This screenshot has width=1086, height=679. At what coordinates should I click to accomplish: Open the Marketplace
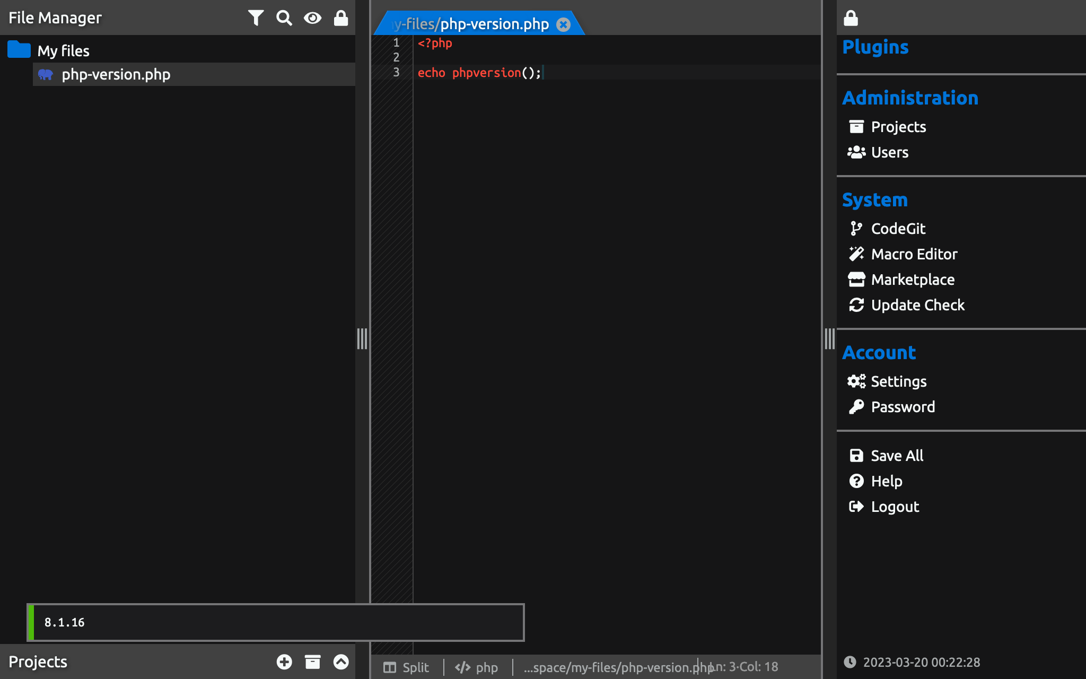912,280
